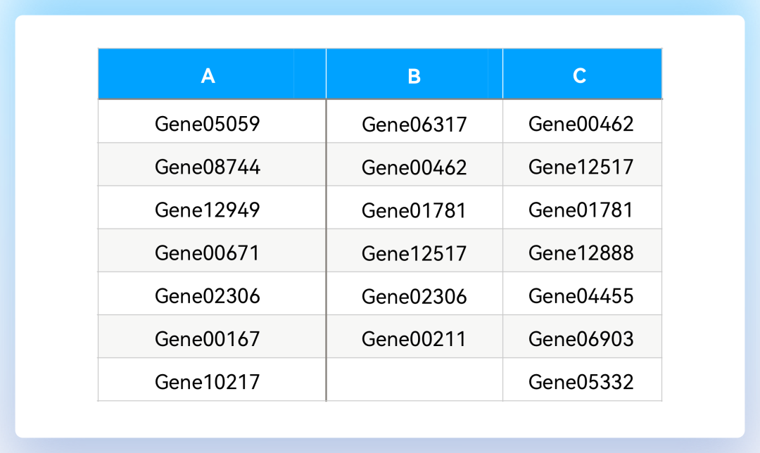Select Gene02306 in column B

click(414, 293)
